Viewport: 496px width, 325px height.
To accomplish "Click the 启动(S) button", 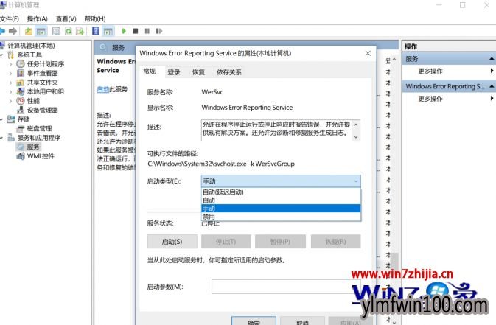I will click(172, 242).
